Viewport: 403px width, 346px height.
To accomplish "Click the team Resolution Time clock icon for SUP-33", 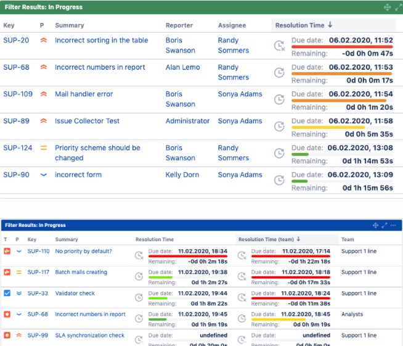I will coord(242,298).
